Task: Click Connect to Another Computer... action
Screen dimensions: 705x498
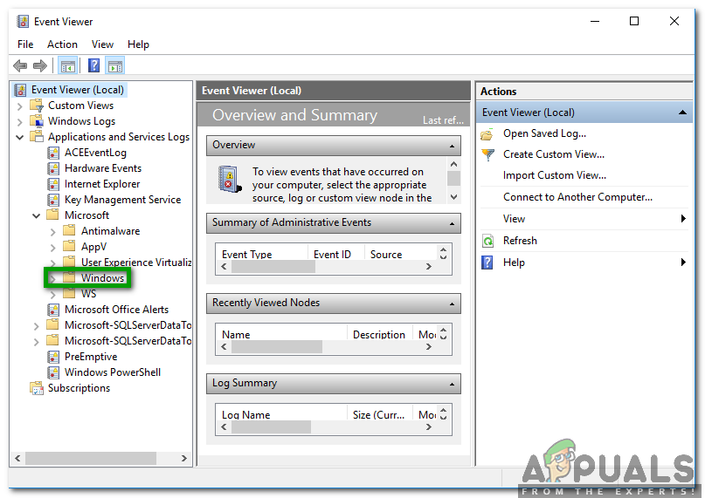Action: pos(577,197)
